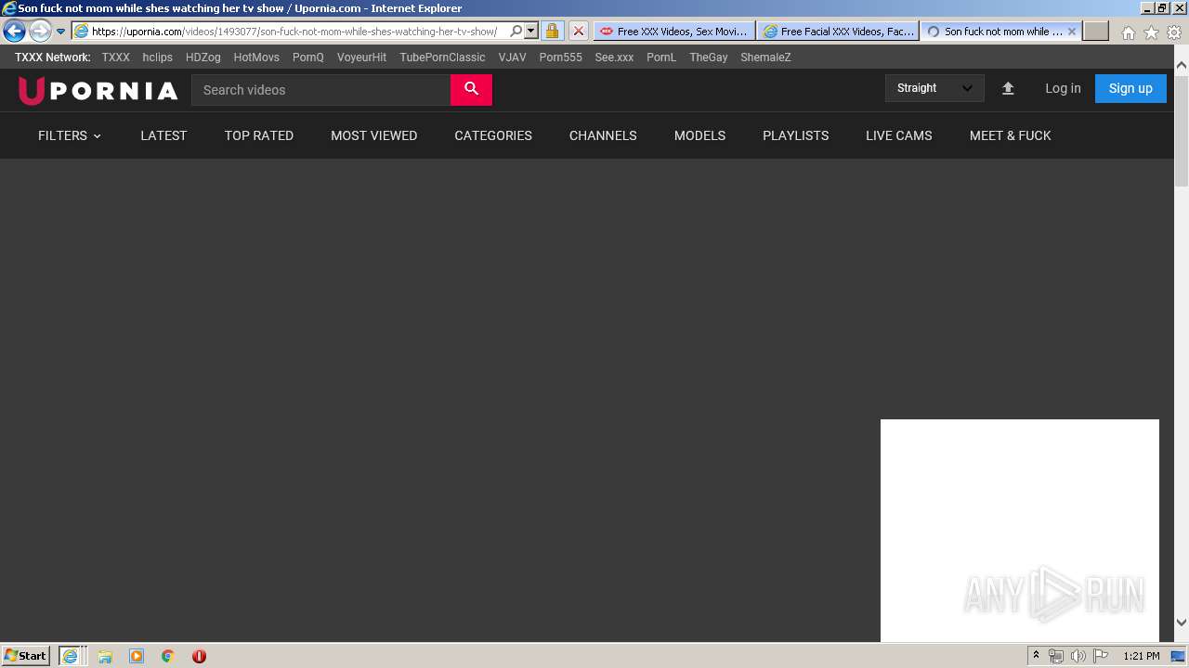Click Internet Explorer taskbar icon
The image size is (1189, 668).
(x=70, y=655)
